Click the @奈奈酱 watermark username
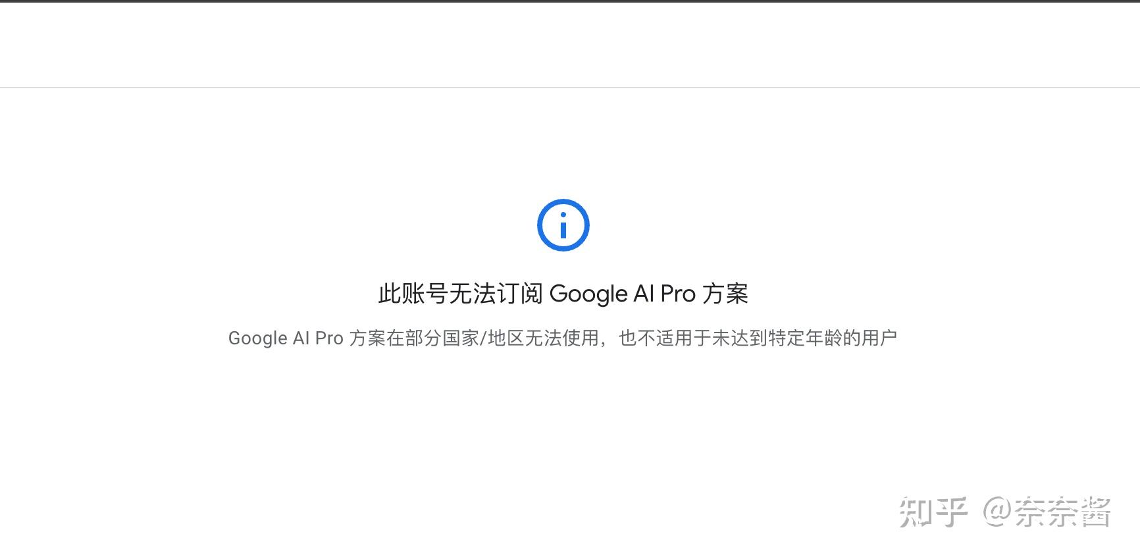 tap(1047, 512)
